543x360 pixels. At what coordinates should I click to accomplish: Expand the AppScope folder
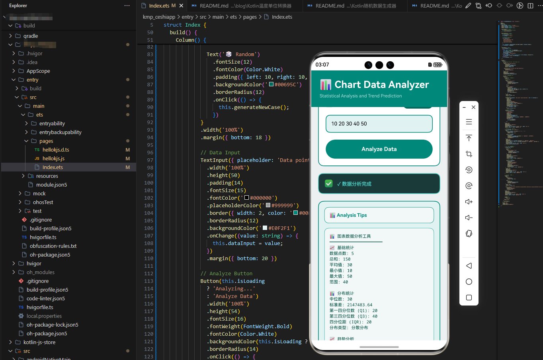coord(14,71)
